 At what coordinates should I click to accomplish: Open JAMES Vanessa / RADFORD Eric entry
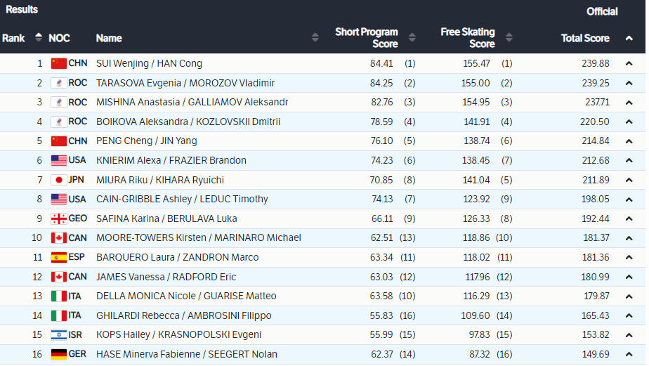click(166, 277)
